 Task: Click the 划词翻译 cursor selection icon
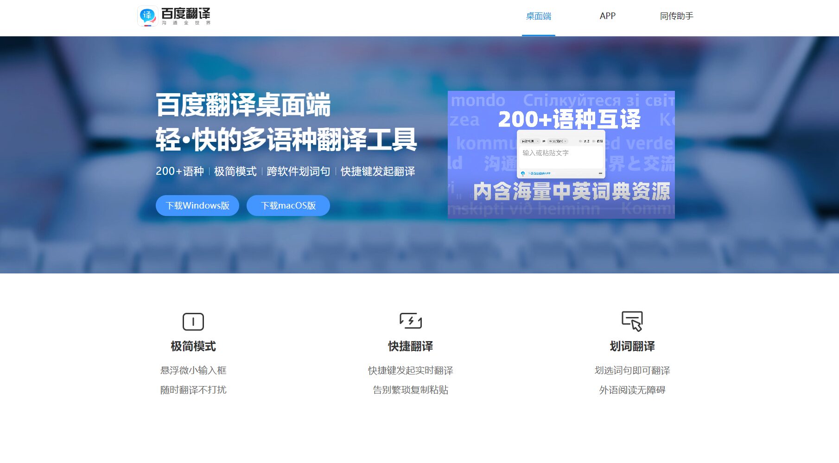click(632, 321)
